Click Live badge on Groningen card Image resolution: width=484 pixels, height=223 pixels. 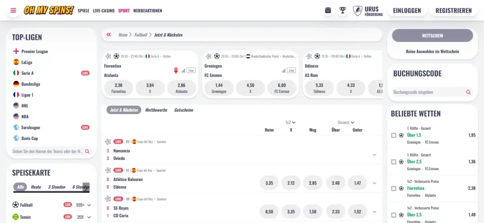coord(291,71)
